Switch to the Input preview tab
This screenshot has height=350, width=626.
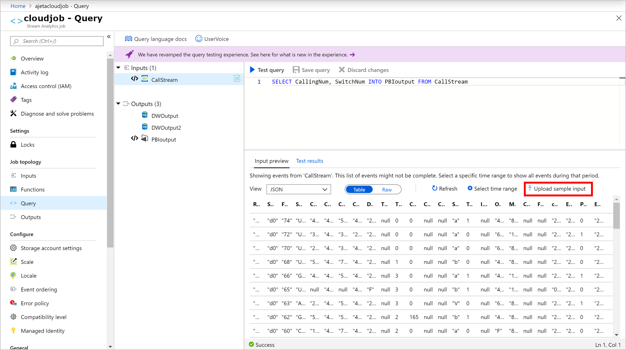[271, 161]
